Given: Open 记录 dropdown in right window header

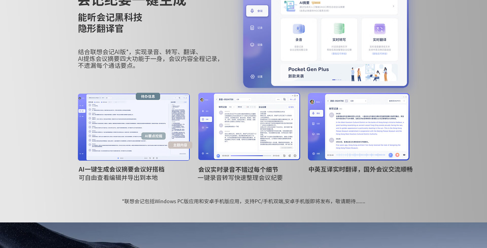Looking at the screenshot, I should tap(358, 101).
